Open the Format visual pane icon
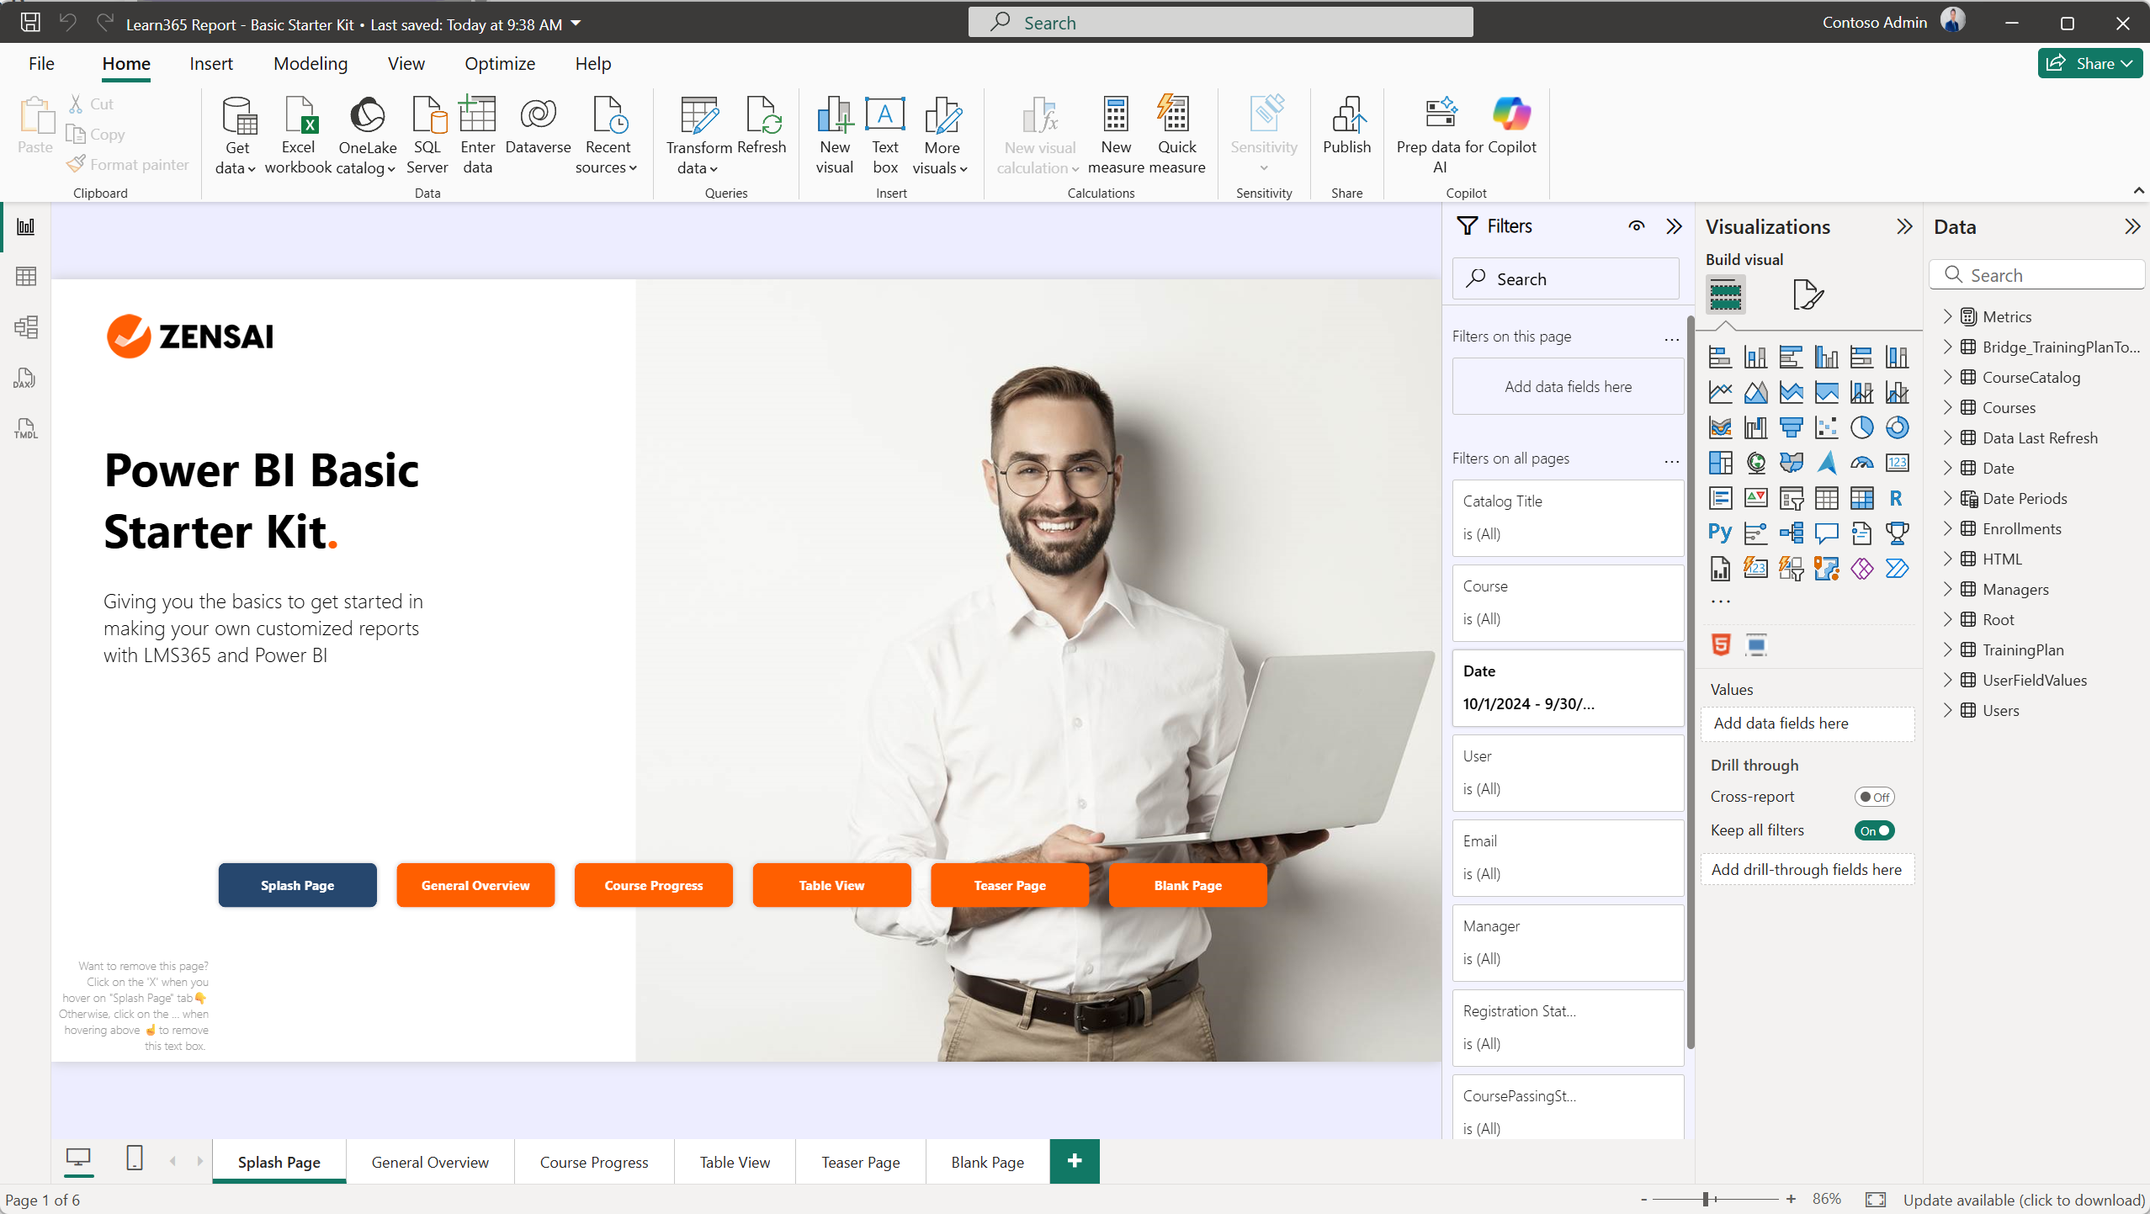The image size is (2150, 1214). [x=1807, y=294]
